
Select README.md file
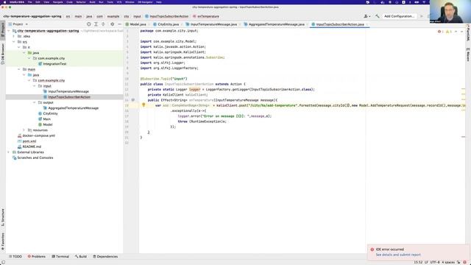32,146
